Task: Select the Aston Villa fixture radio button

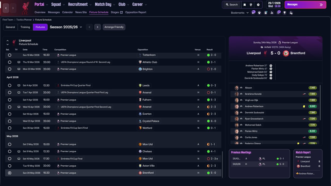Action: [x=10, y=166]
